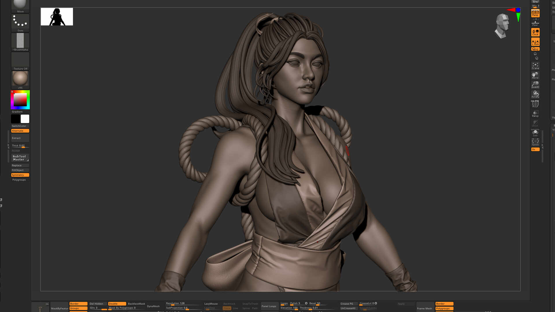Toggle Transp transparency mode
Image resolution: width=555 pixels, height=312 pixels.
pos(535,114)
